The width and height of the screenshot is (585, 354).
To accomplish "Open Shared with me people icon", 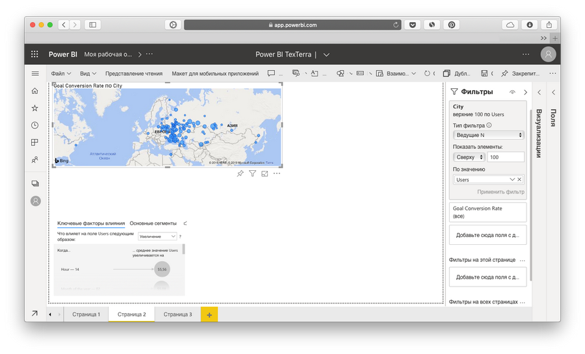I will pos(35,160).
